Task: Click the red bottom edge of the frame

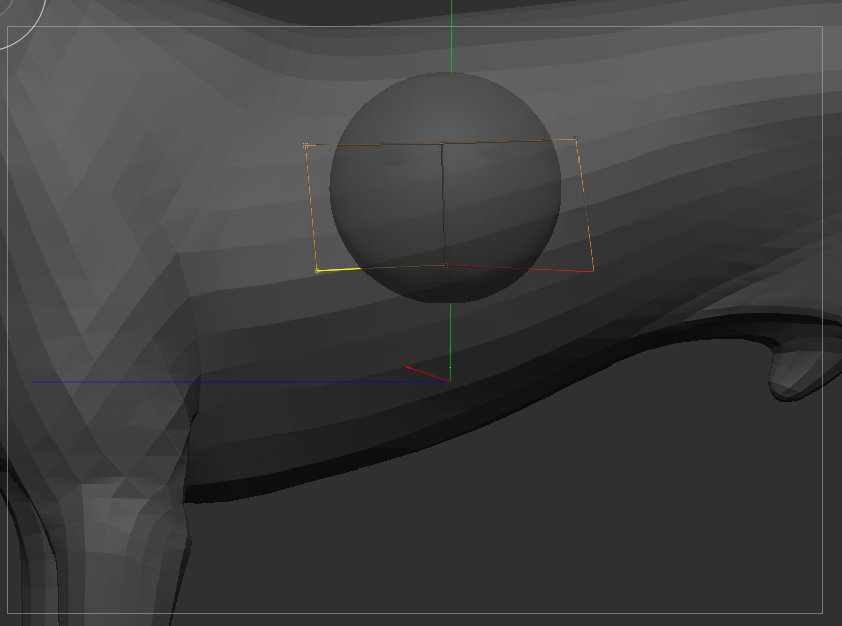Action: pyautogui.click(x=520, y=268)
